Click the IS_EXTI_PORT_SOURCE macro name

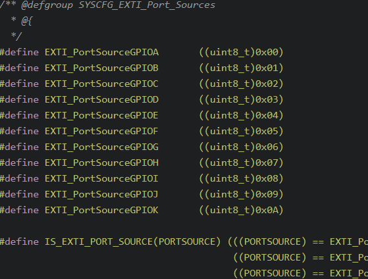point(99,242)
